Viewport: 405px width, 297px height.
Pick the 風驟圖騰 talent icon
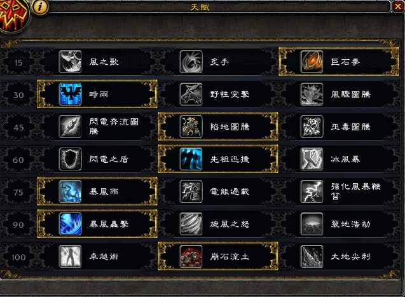point(312,94)
